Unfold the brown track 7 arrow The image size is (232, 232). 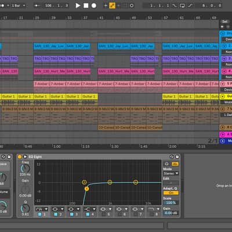point(223,109)
